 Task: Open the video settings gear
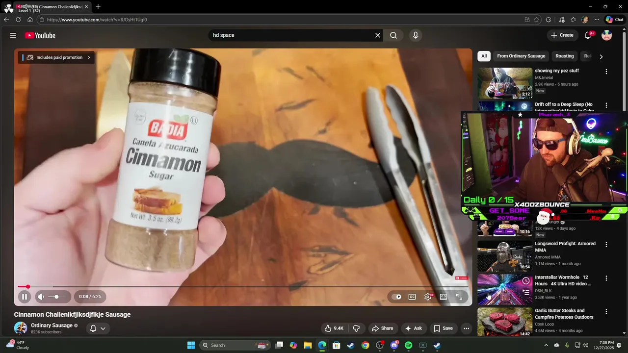pyautogui.click(x=428, y=297)
